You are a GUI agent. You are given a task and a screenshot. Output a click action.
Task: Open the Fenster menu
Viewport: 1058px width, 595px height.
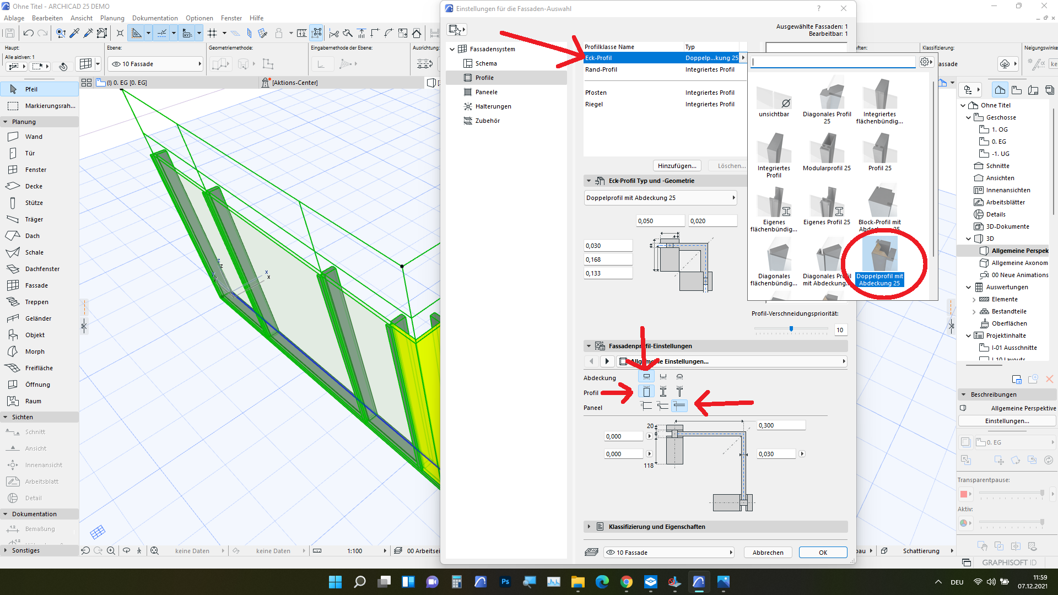point(231,18)
